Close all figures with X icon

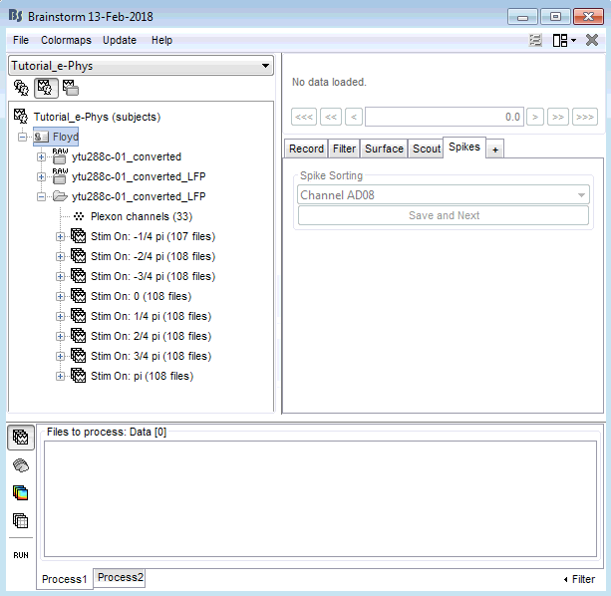[x=592, y=40]
